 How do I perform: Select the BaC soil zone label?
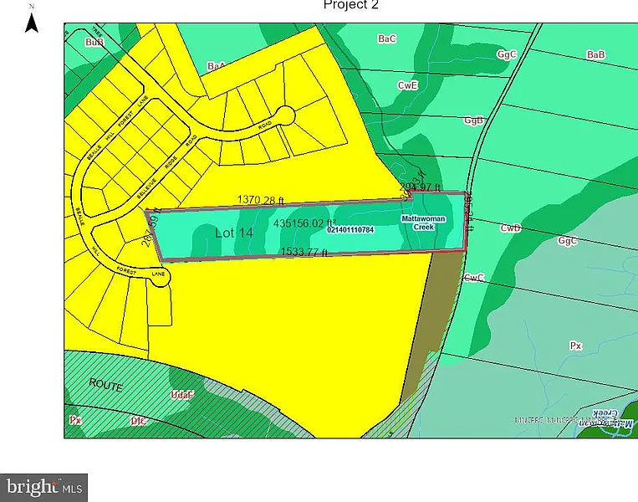387,38
